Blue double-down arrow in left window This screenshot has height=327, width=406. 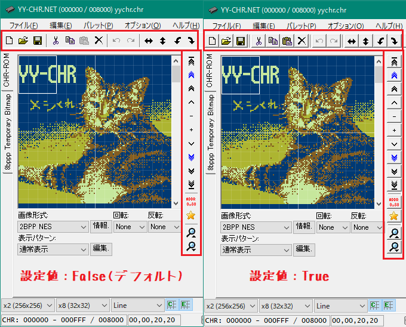[191, 157]
